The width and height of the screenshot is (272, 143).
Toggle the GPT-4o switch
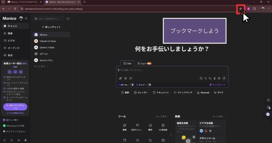pyautogui.click(x=132, y=85)
